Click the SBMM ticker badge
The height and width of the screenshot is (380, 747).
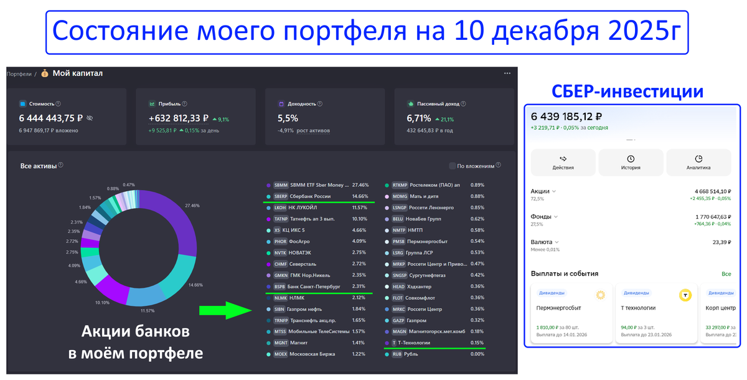[x=281, y=185]
